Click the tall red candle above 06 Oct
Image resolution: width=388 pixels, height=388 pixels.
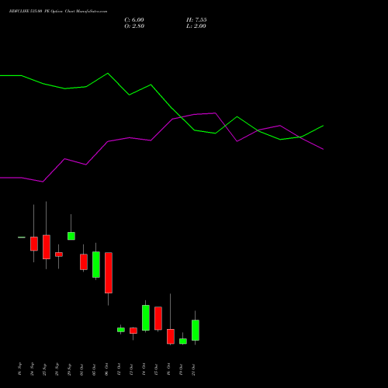coord(109,273)
